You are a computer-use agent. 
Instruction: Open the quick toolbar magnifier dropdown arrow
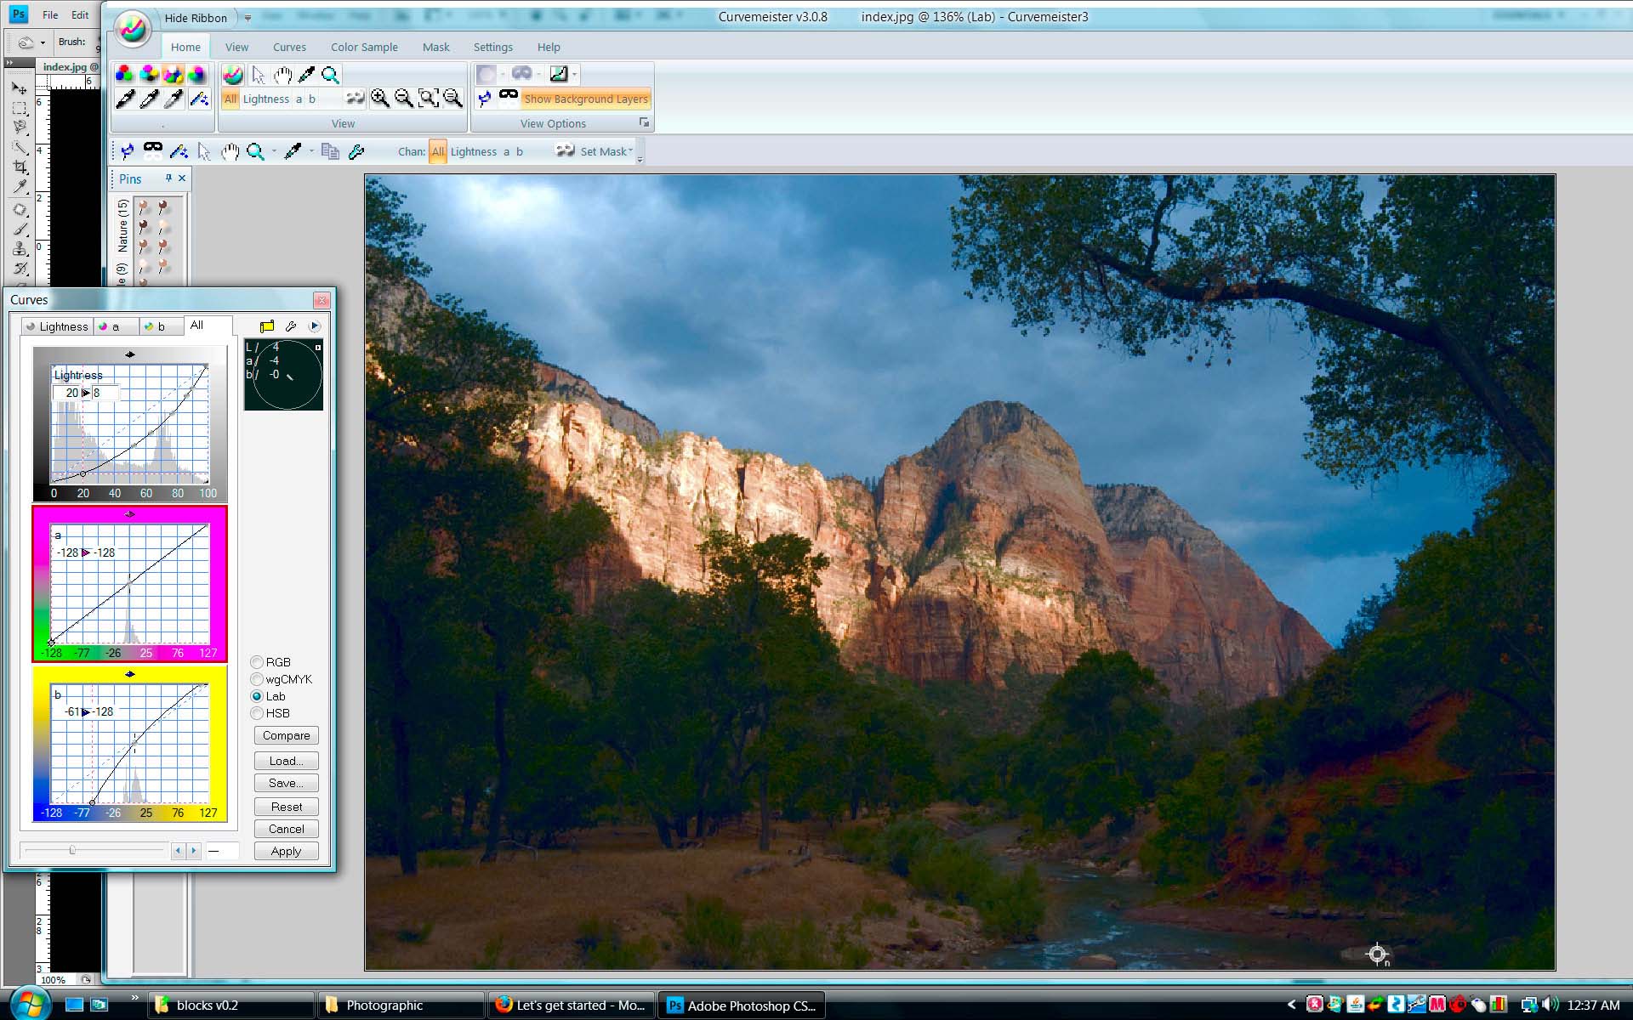pyautogui.click(x=274, y=151)
